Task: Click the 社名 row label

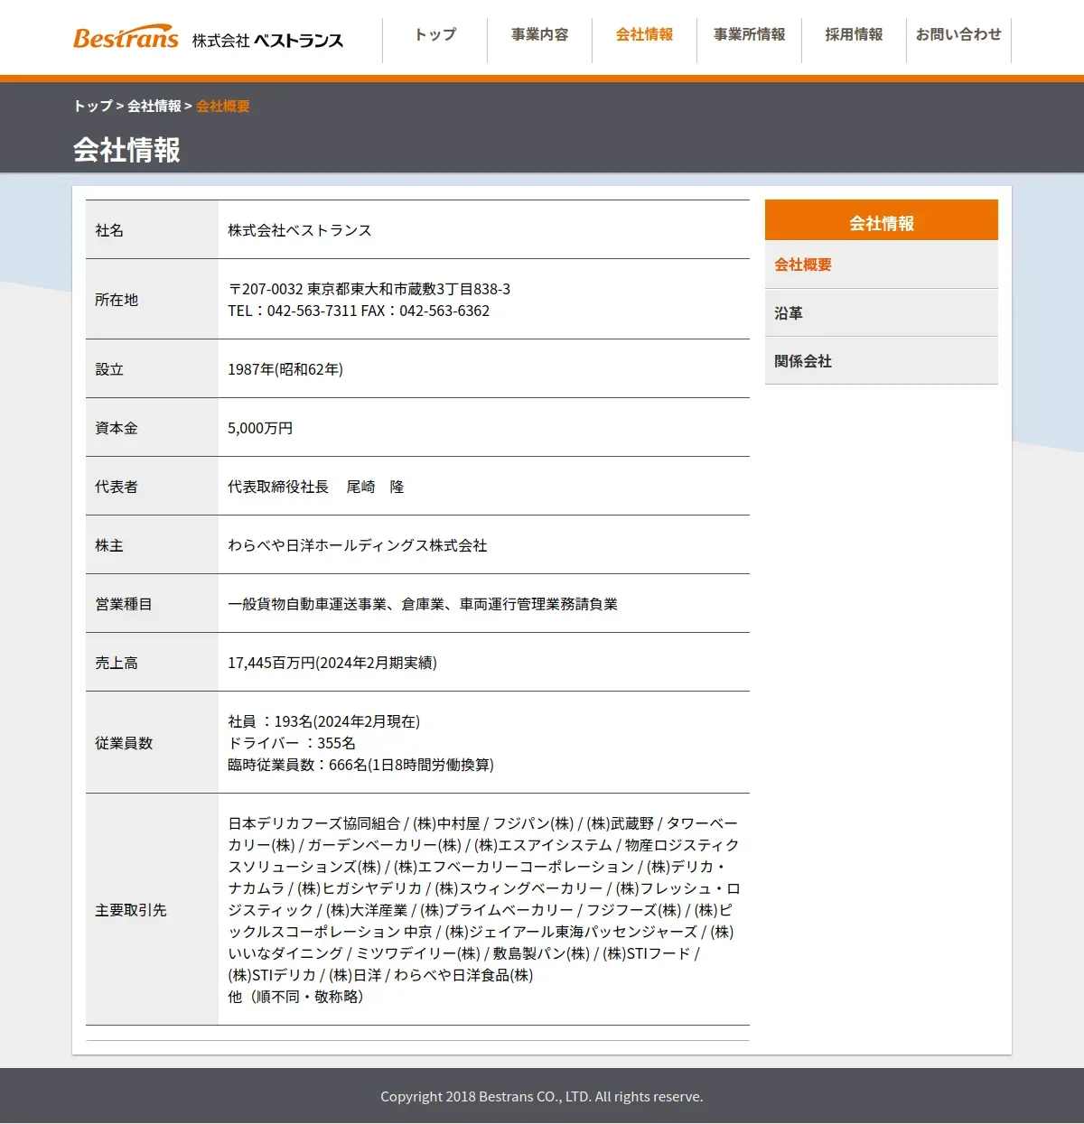Action: (x=109, y=230)
